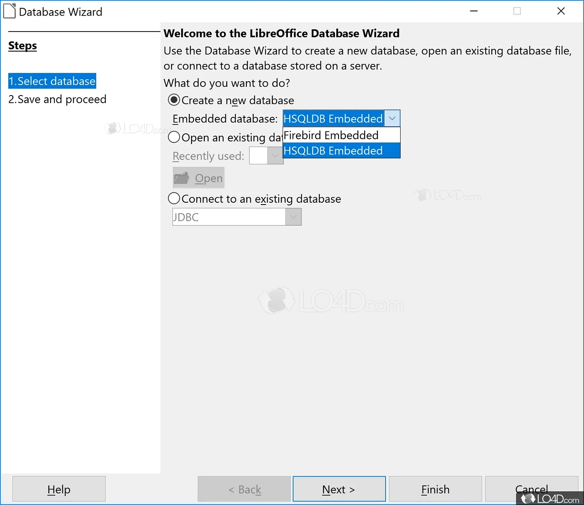Jump to step '2.Save and proceed'
Viewport: 584px width, 505px height.
[x=57, y=99]
